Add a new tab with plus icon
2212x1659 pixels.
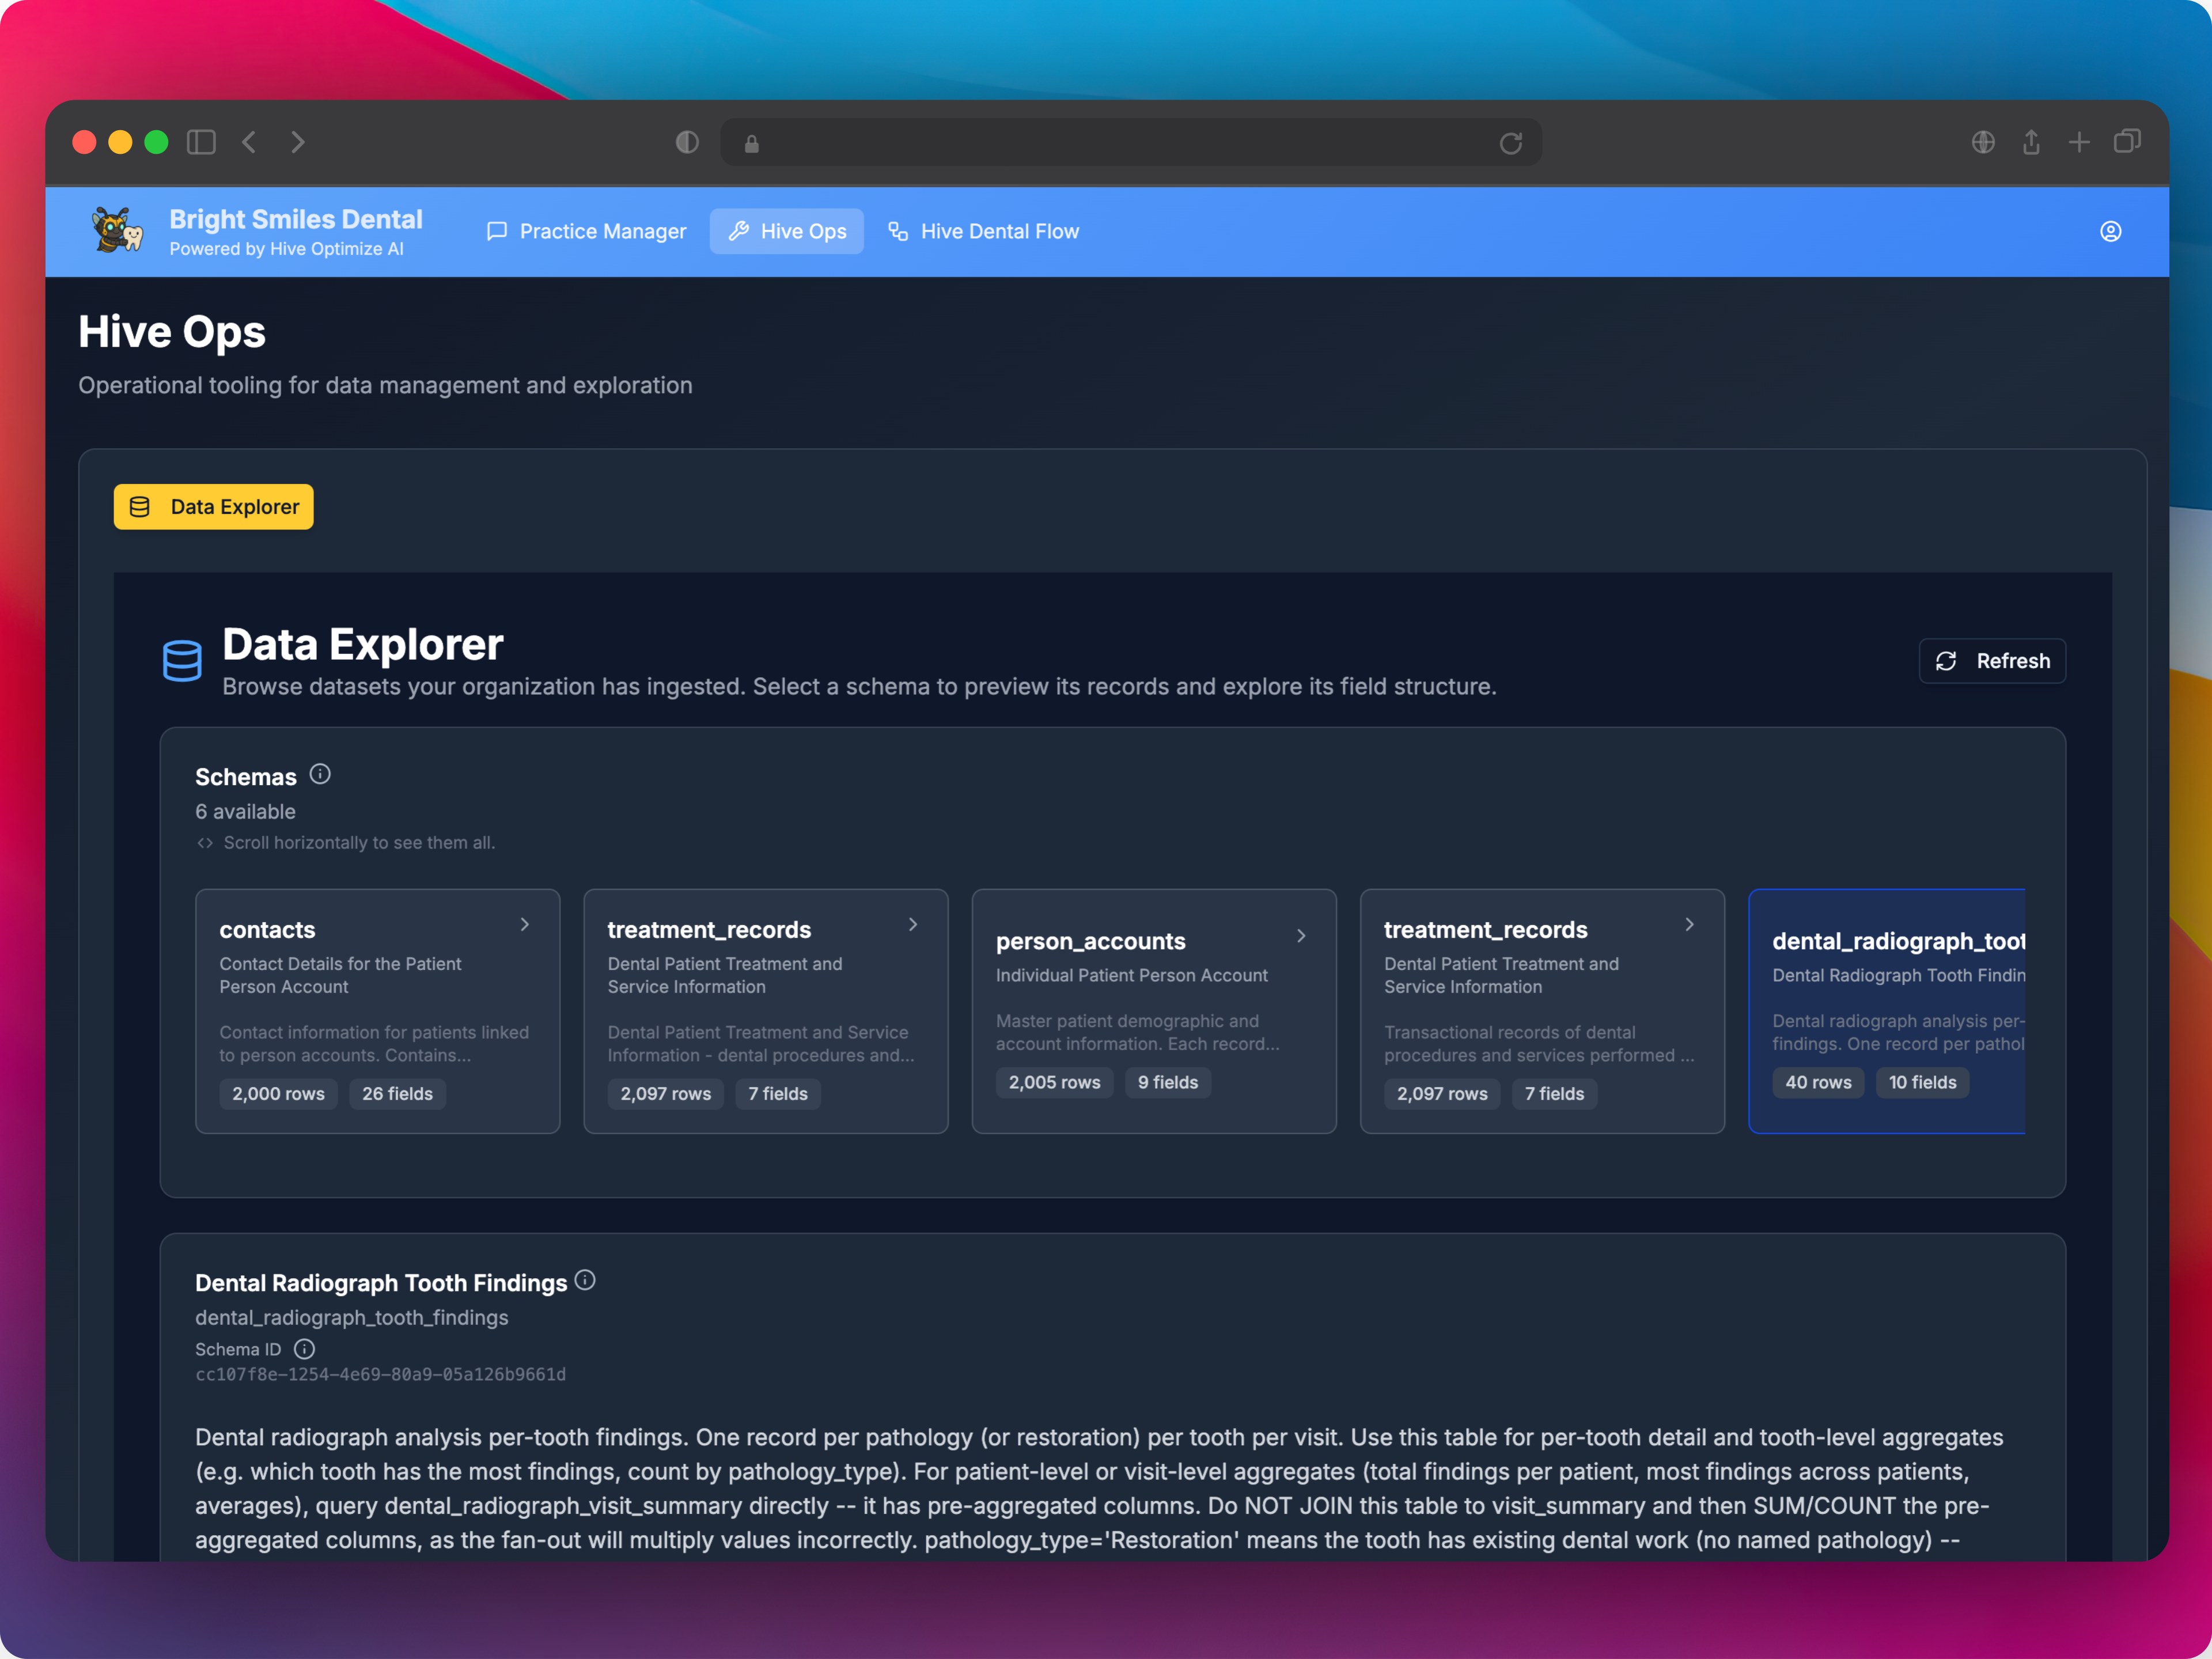coord(2079,142)
